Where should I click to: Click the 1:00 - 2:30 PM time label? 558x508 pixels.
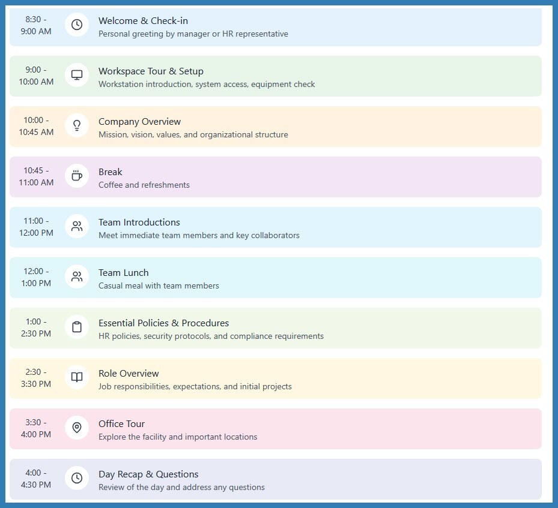[36, 327]
